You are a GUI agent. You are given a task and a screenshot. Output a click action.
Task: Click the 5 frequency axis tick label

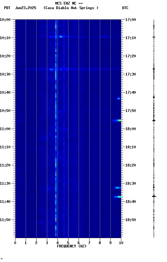coord(68,243)
